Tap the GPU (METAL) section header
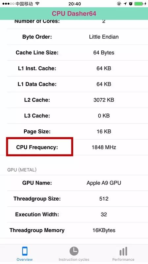This screenshot has width=148, height=264. click(x=22, y=170)
